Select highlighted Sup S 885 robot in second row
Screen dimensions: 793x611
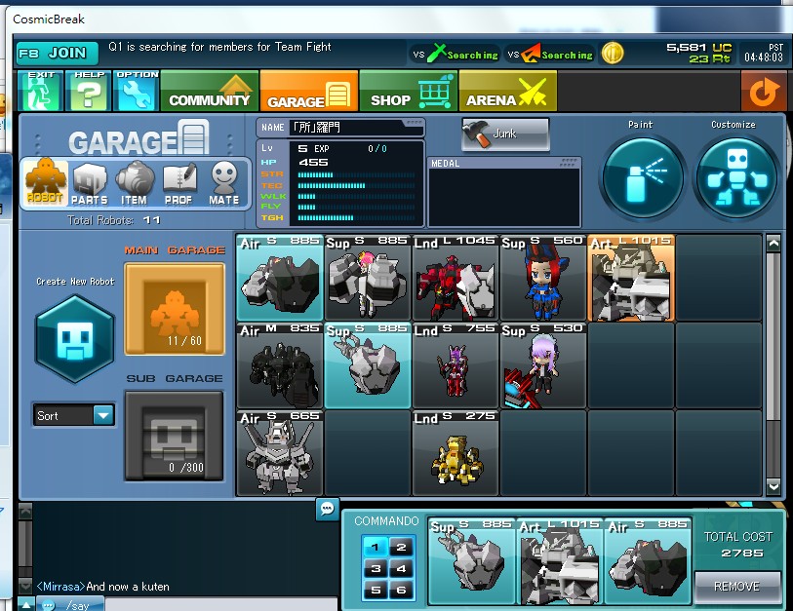tap(367, 365)
